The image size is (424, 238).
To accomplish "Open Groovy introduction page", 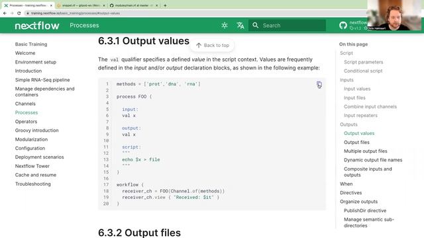I will 37,130.
